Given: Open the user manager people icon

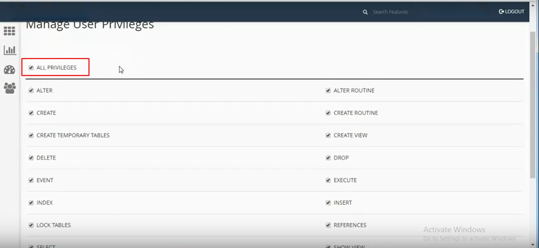Looking at the screenshot, I should point(9,88).
